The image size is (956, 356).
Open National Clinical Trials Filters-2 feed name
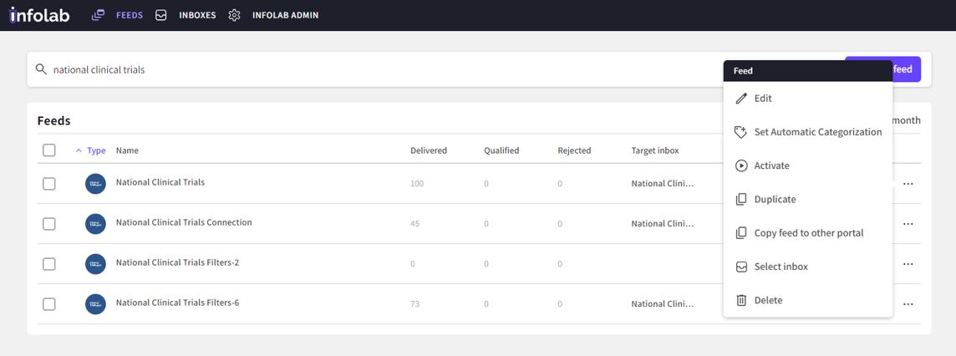coord(177,262)
